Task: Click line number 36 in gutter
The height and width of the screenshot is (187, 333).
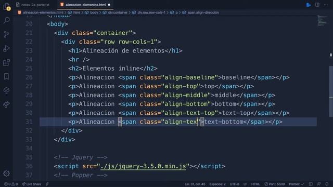Action: tap(29, 166)
